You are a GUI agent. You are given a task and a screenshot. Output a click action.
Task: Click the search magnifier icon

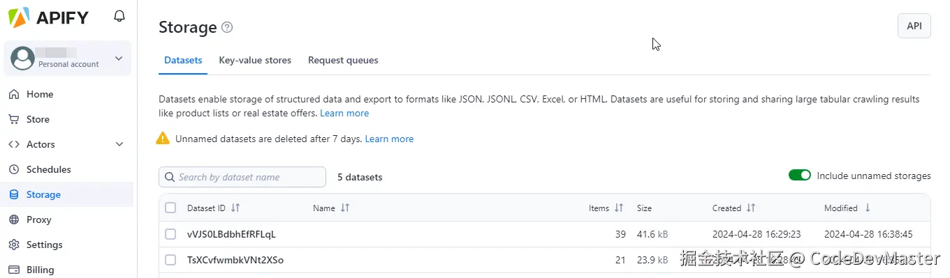169,177
